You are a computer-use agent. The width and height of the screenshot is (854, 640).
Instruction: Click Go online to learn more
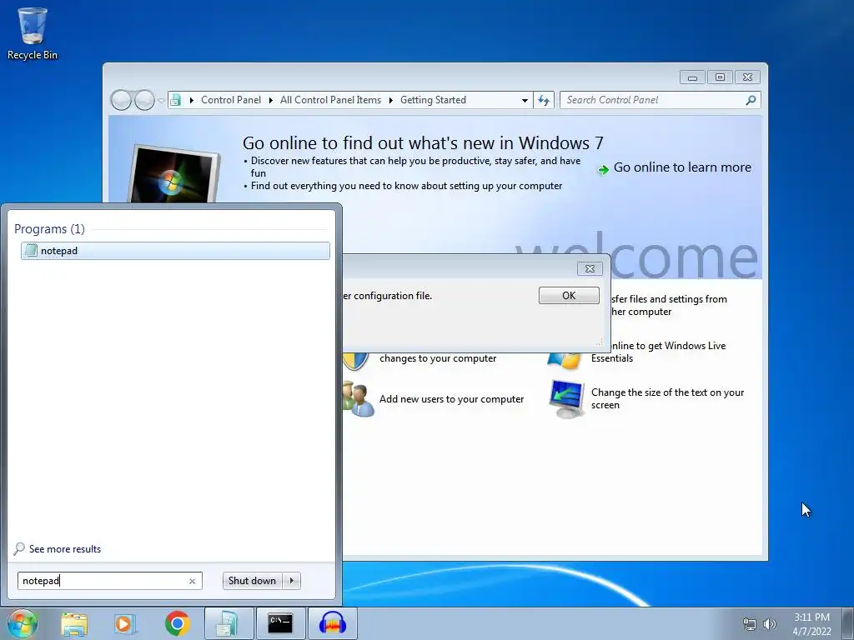[x=682, y=167]
